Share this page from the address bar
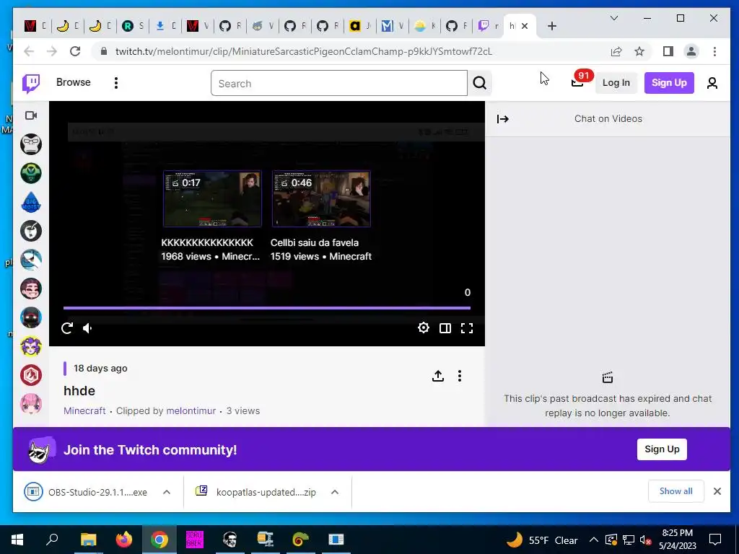 [616, 51]
